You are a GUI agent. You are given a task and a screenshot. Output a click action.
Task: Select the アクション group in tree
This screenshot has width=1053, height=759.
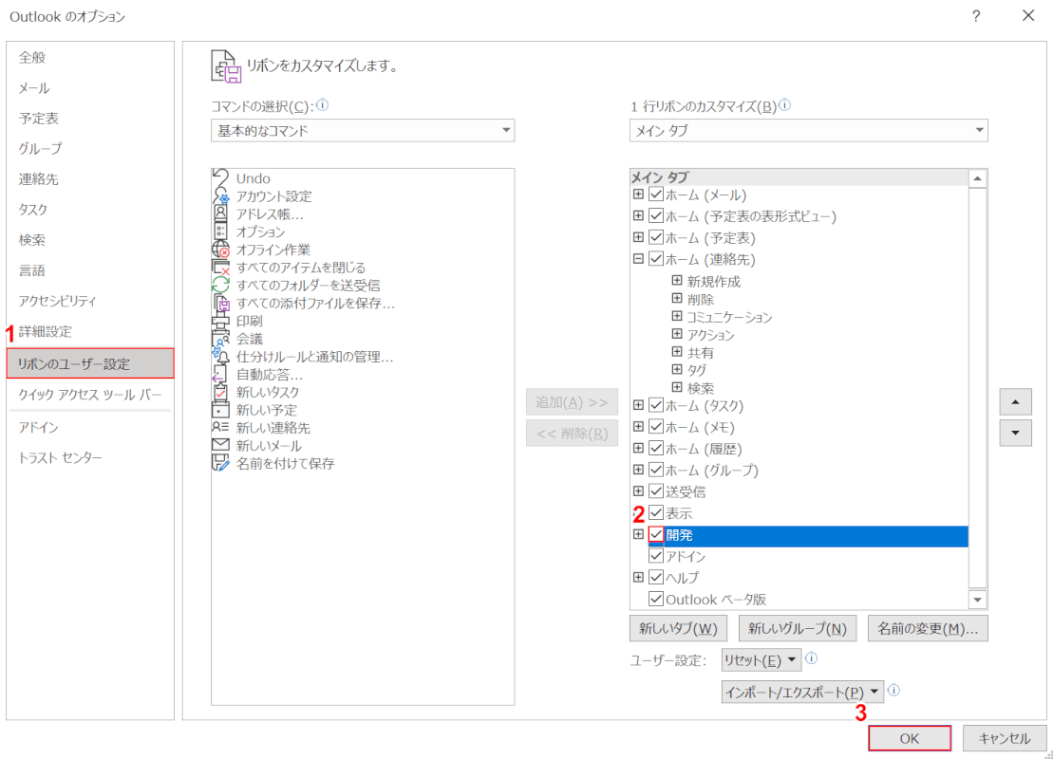coord(710,334)
